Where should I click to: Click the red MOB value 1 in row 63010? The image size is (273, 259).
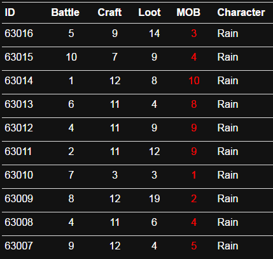[x=193, y=175]
